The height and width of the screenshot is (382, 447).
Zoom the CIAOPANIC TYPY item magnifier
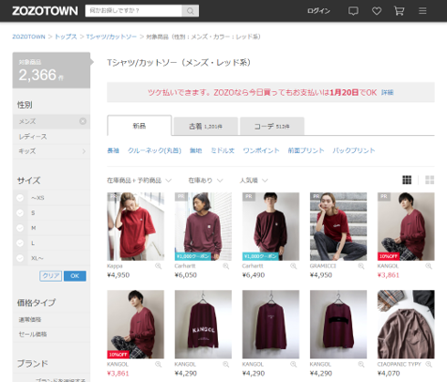(429, 364)
